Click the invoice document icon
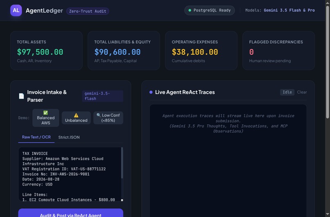330x217 pixels. (21, 96)
